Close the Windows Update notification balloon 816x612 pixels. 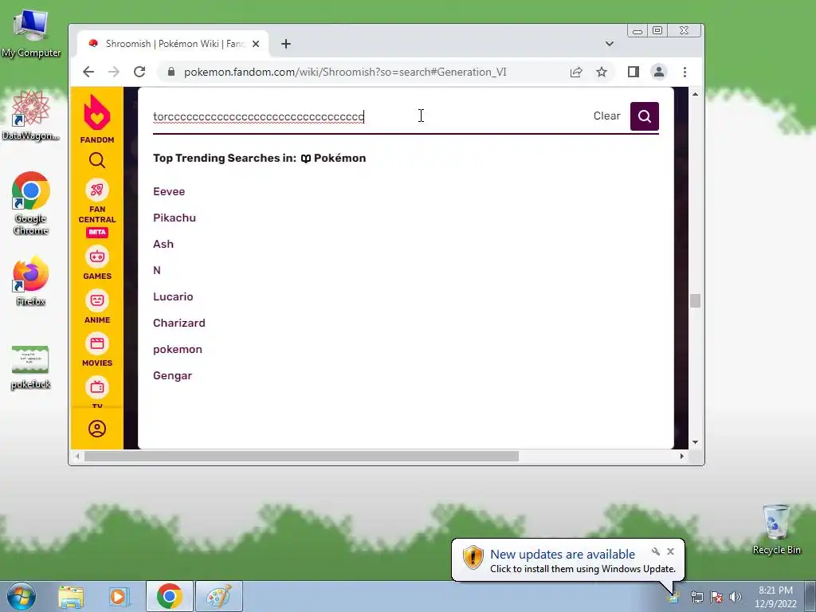pos(670,551)
